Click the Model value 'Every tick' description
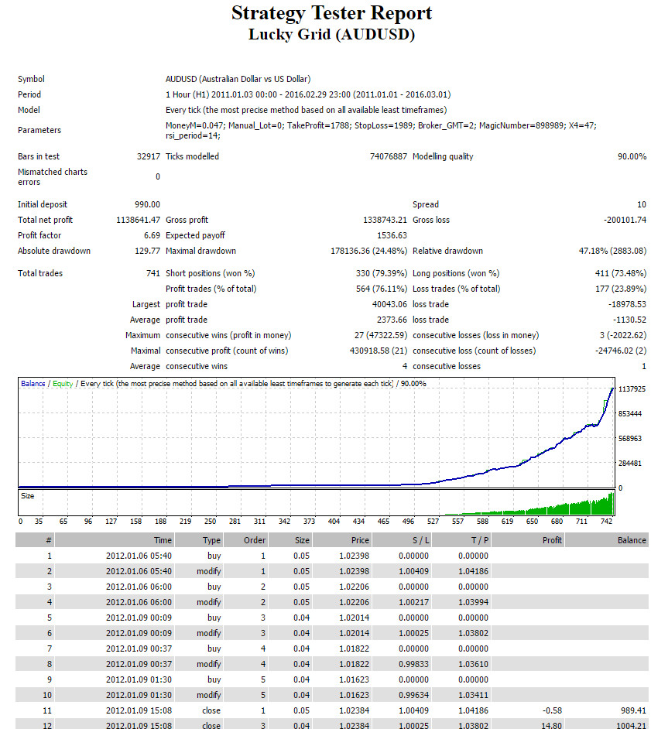The image size is (651, 729). 306,110
